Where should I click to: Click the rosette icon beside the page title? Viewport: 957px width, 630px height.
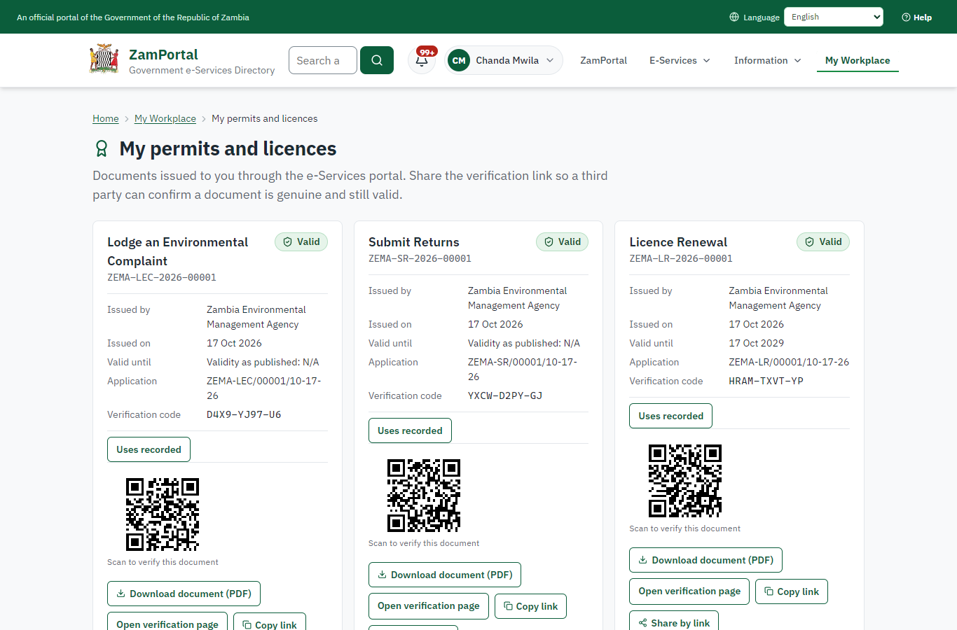click(102, 148)
